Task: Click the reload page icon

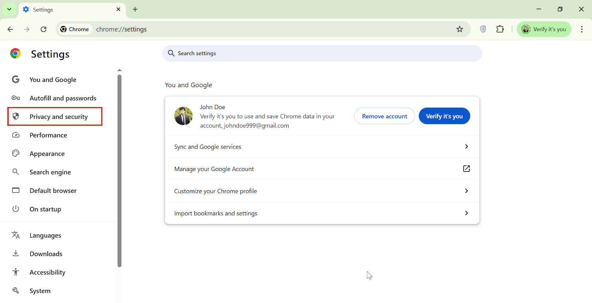Action: 44,29
